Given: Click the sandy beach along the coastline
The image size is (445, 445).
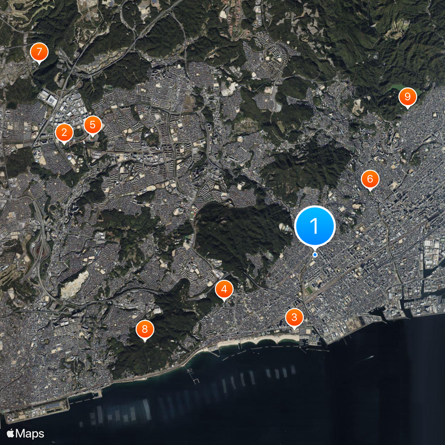Looking at the screenshot, I should point(261,340).
